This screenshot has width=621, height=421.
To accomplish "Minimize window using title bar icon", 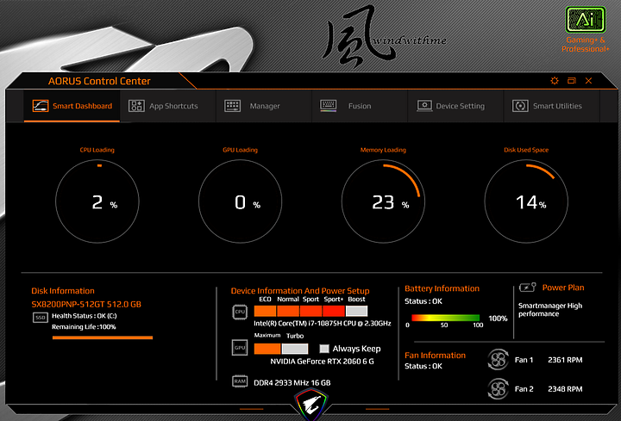I will [572, 81].
